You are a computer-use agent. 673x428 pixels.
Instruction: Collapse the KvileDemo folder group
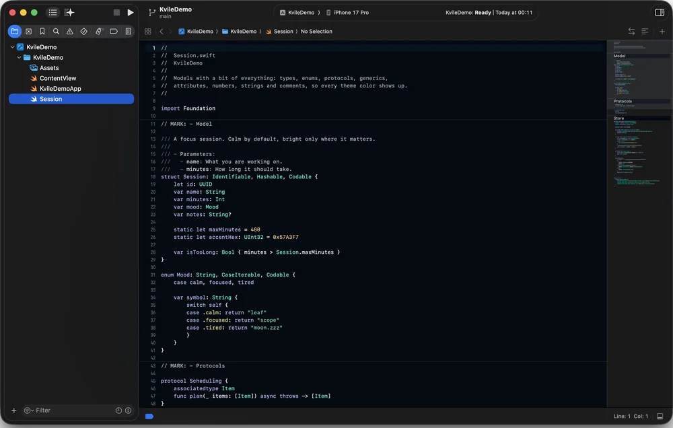point(20,57)
